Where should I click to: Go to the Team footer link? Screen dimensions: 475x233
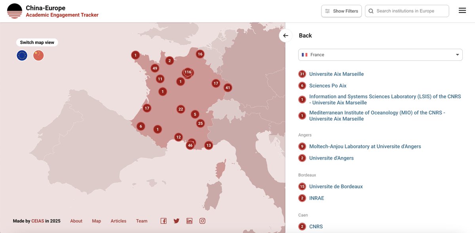pyautogui.click(x=142, y=221)
